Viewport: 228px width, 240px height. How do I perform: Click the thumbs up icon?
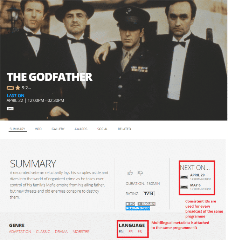pos(130,173)
